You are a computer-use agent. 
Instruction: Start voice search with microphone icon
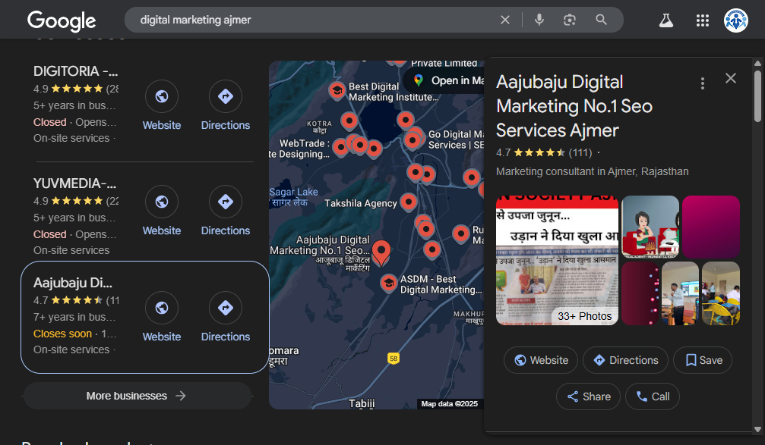539,20
